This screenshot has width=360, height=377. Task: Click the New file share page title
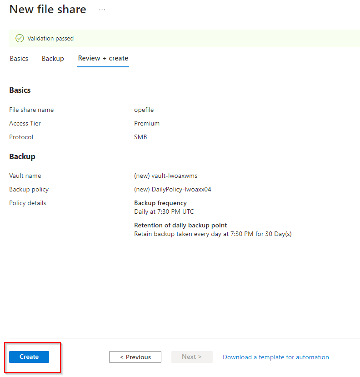(48, 10)
